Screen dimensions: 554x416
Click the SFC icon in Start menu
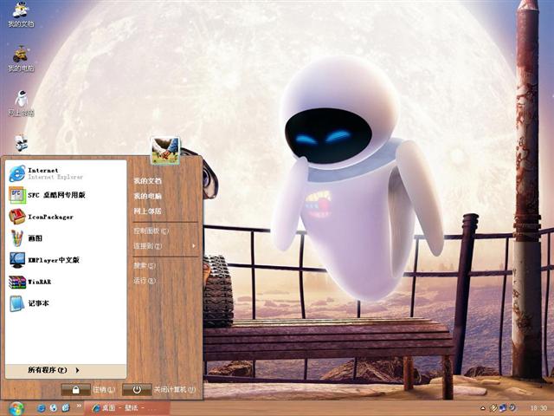[17, 195]
